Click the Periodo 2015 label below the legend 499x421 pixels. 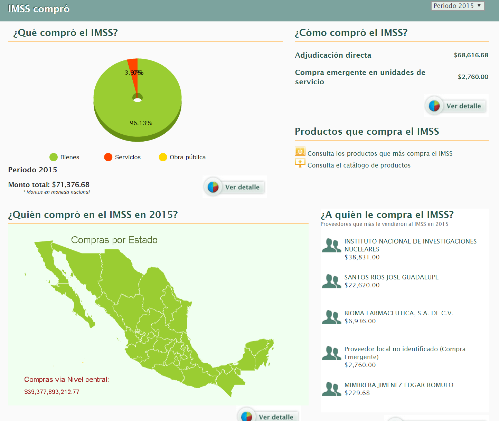point(33,170)
